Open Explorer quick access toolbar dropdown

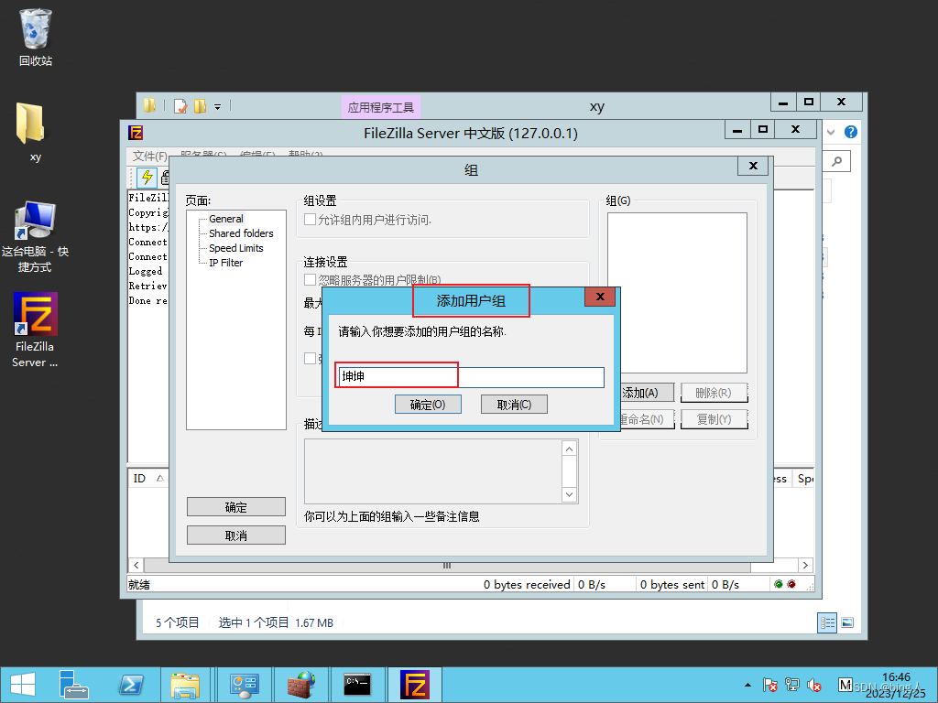coord(218,107)
